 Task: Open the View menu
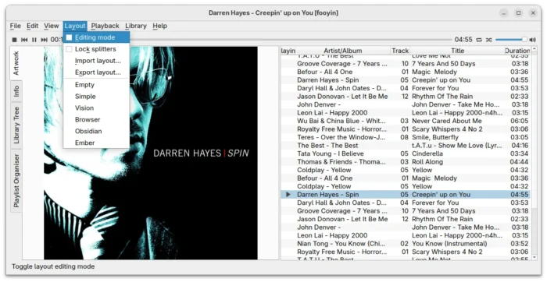coord(52,26)
